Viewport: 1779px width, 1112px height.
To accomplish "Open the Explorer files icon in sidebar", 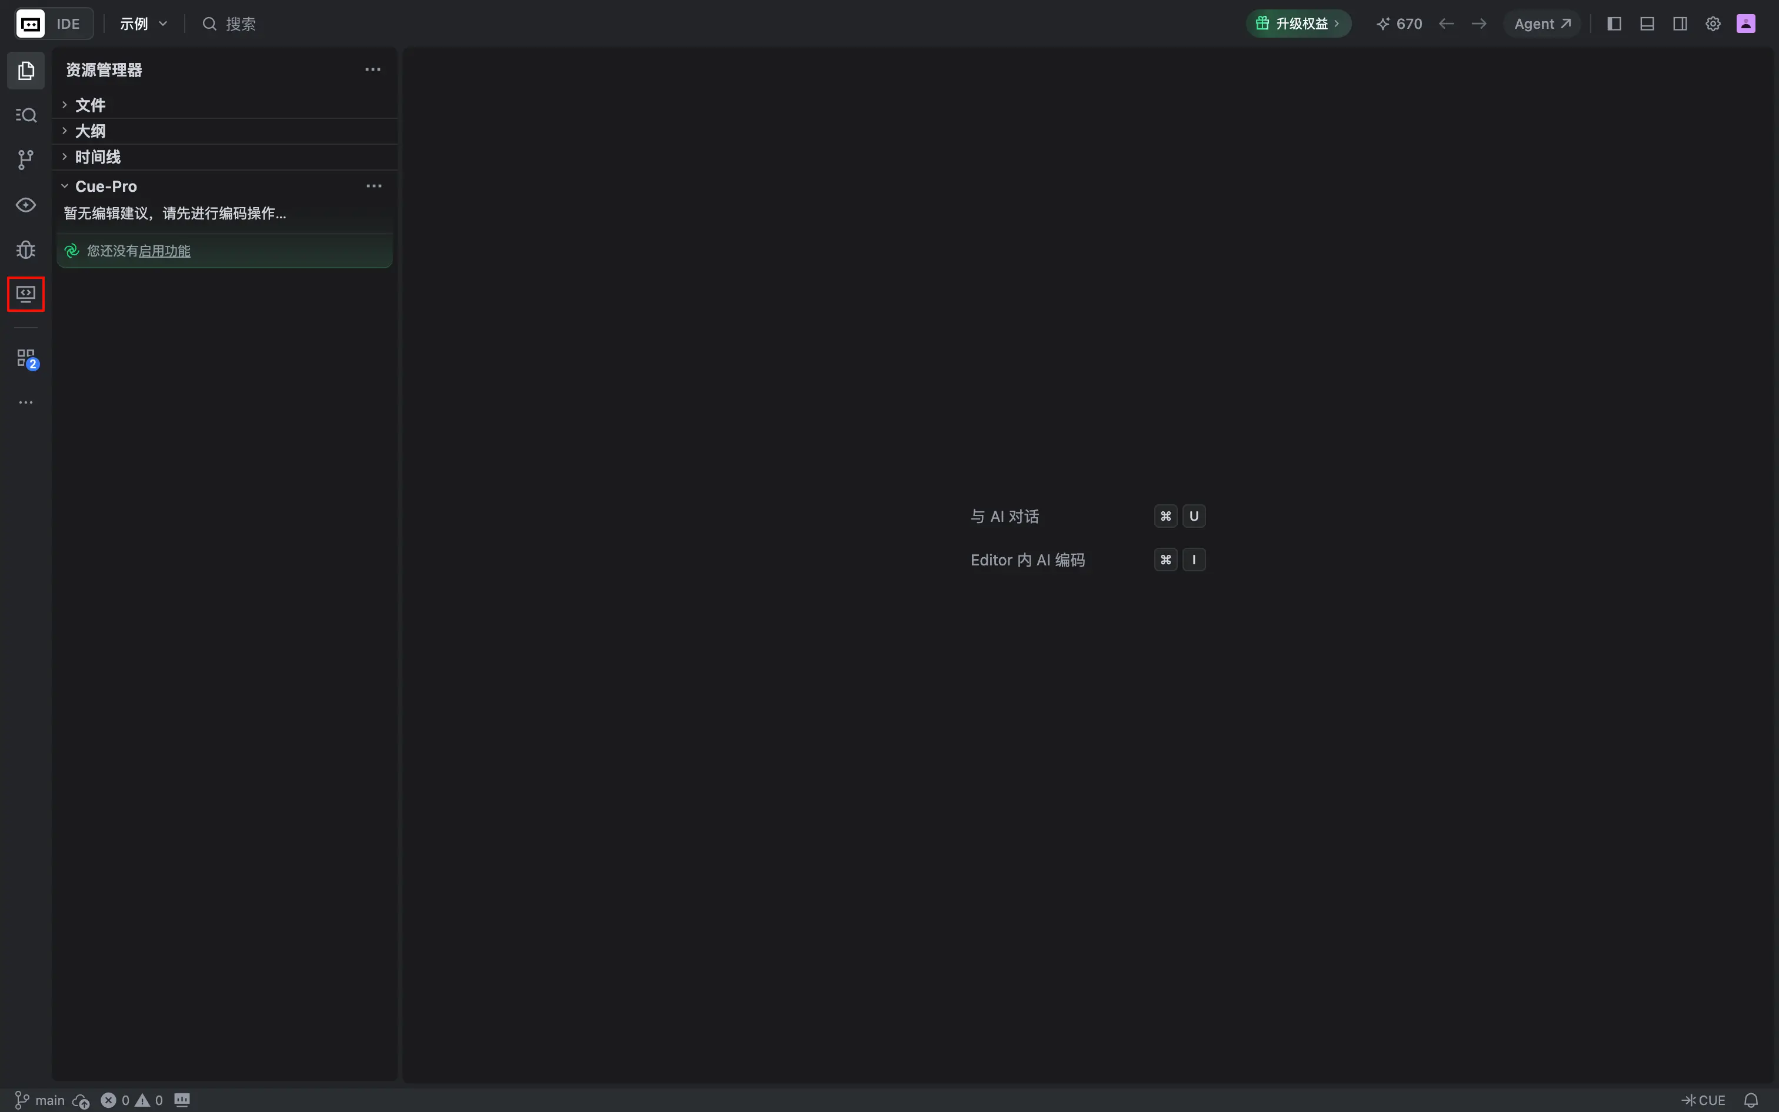I will click(x=26, y=71).
